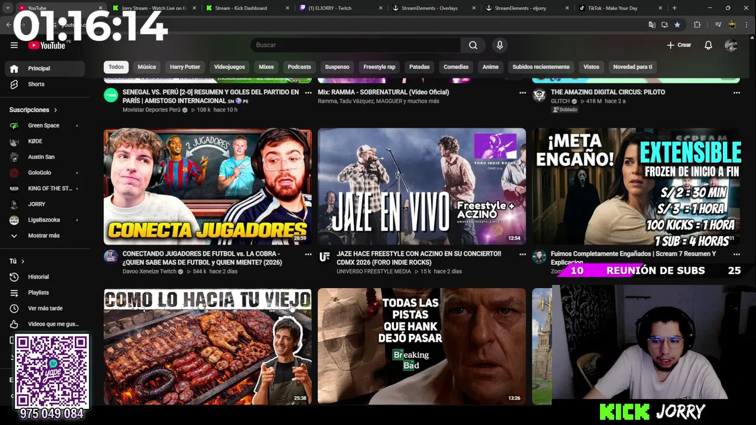
Task: Open the notifications bell
Action: pos(708,45)
